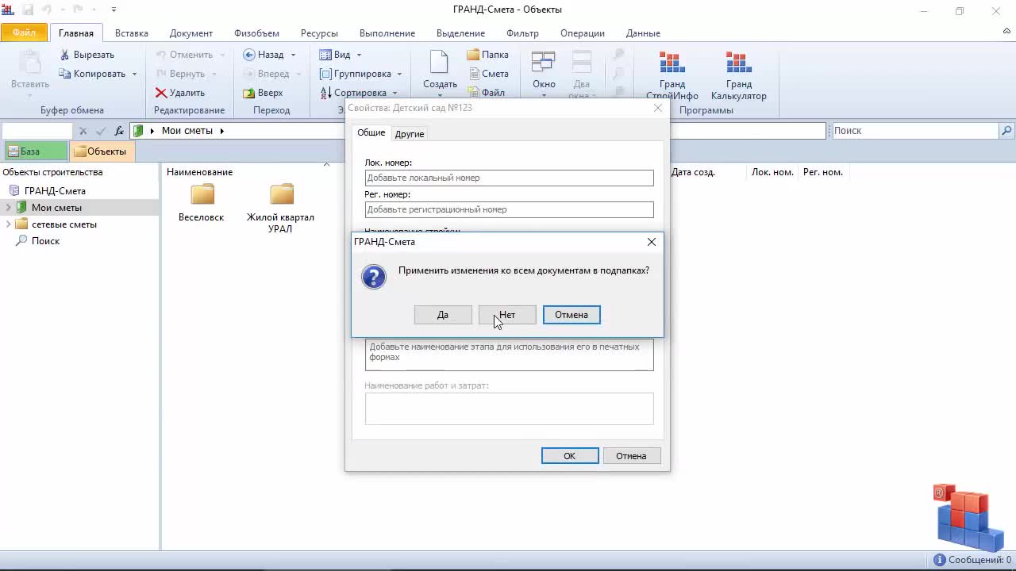
Task: Open the Другие tab in properties window
Action: pyautogui.click(x=410, y=134)
